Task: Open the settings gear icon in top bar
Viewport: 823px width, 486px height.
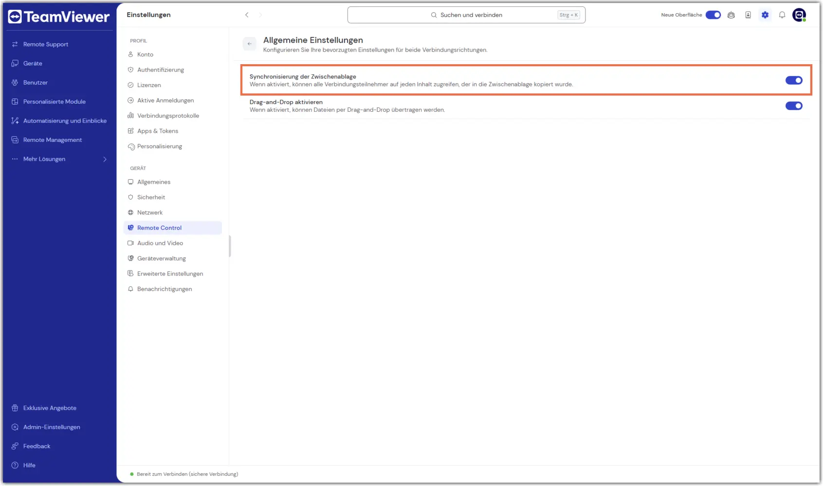Action: coord(765,15)
